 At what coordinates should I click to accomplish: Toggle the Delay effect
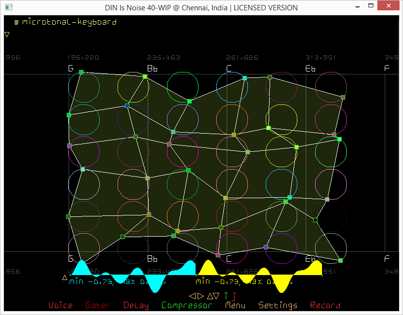click(135, 306)
